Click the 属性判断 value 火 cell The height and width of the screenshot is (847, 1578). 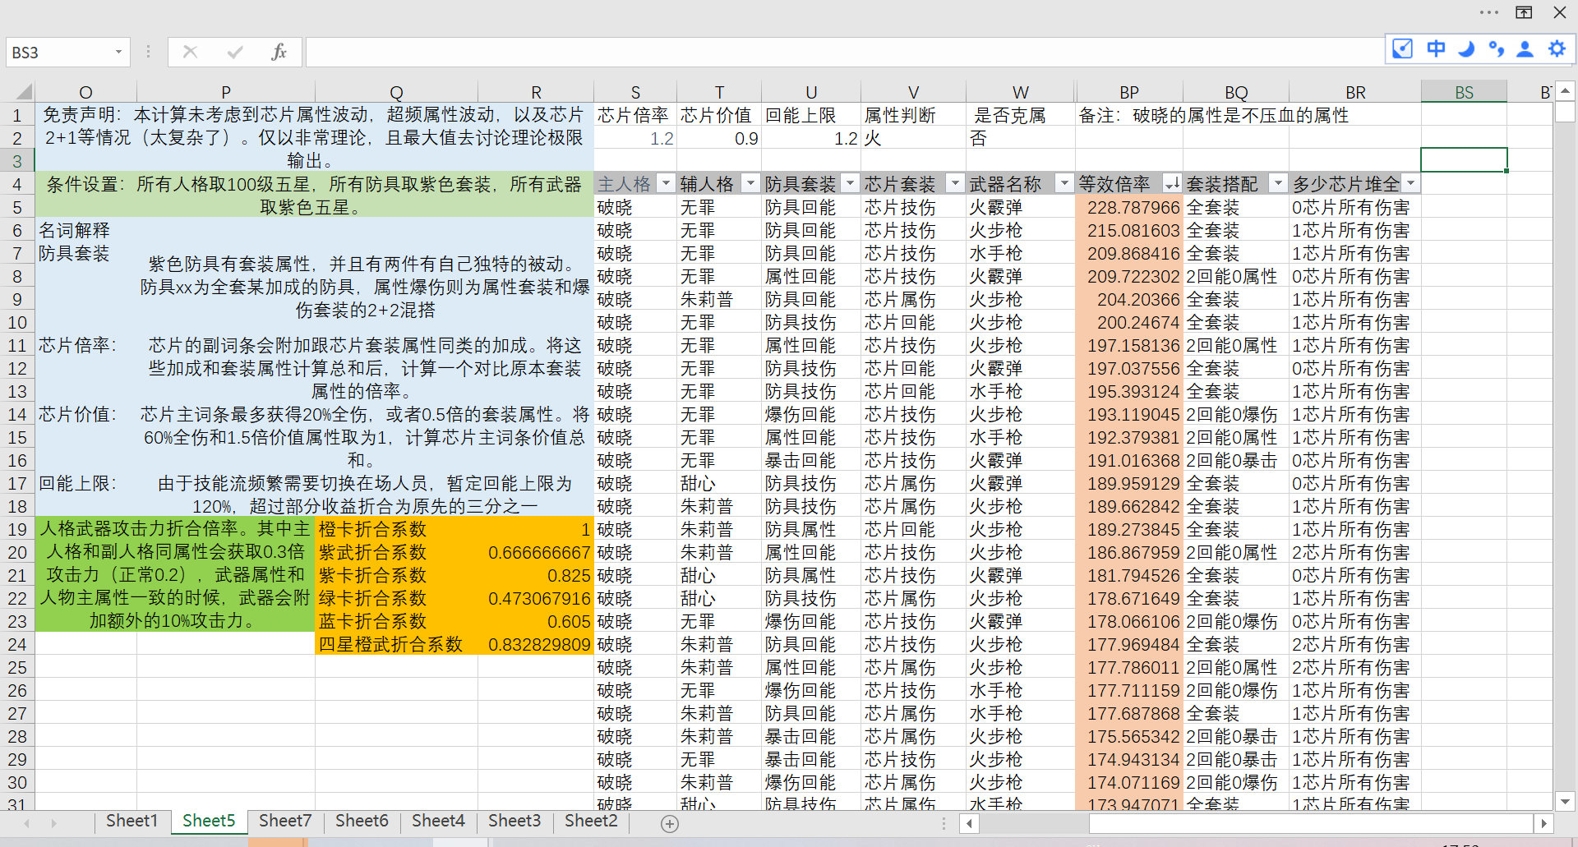913,138
